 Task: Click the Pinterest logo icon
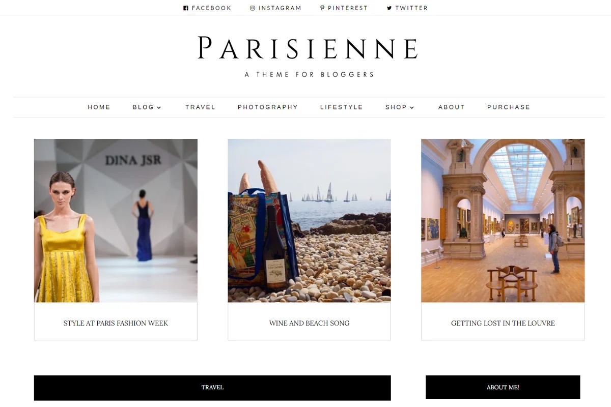322,8
